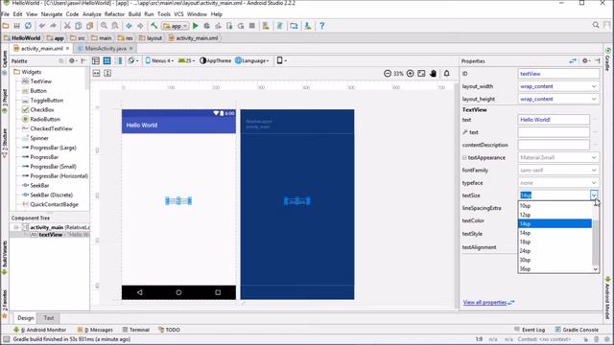Choose 24sp from textSize list

555,251
